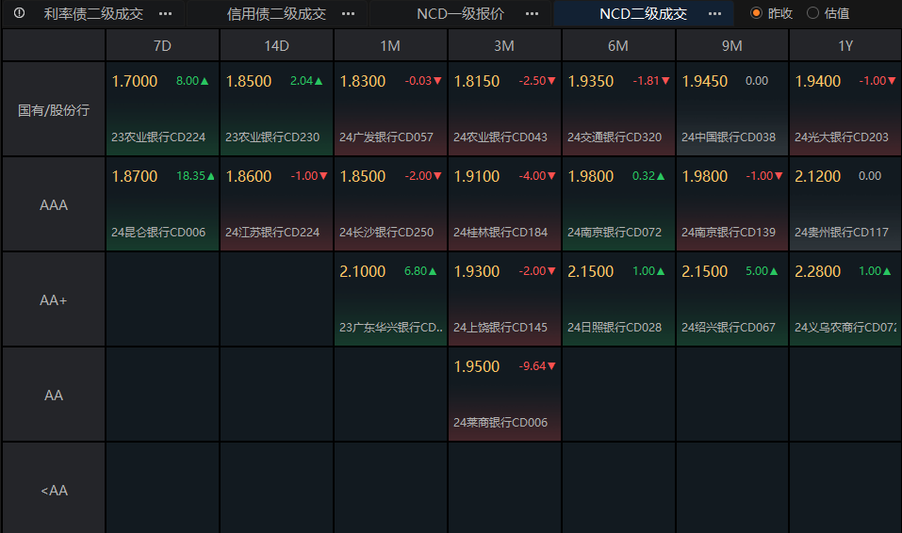Click 24绍兴银行CD067 bond name
Image resolution: width=902 pixels, height=533 pixels.
(729, 327)
